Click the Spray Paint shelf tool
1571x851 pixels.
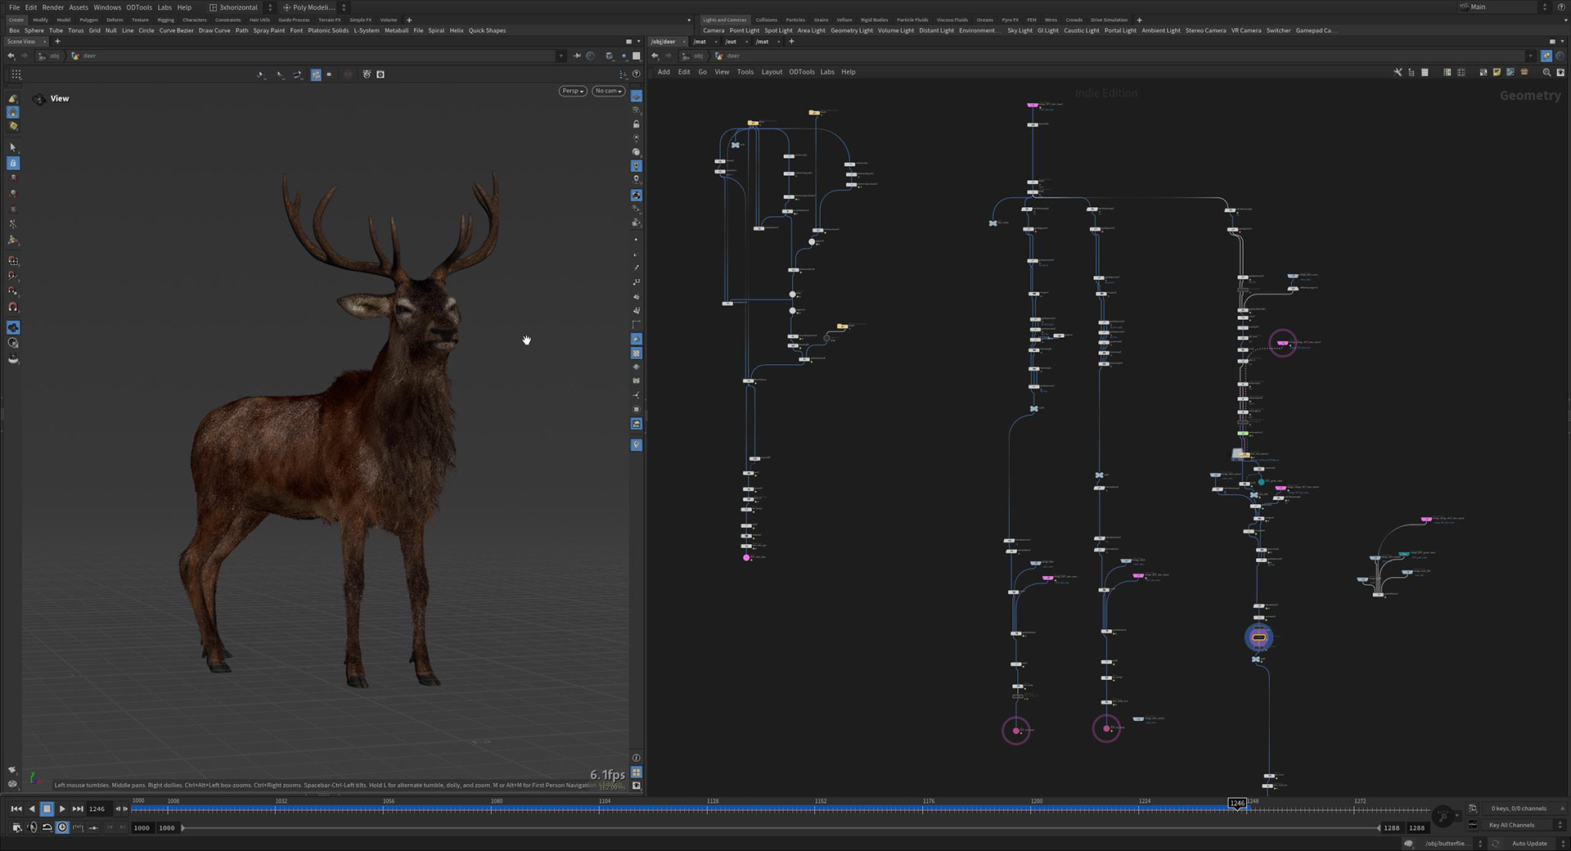[268, 30]
